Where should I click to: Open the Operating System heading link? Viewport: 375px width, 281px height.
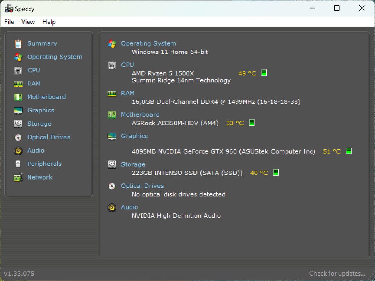coord(148,43)
